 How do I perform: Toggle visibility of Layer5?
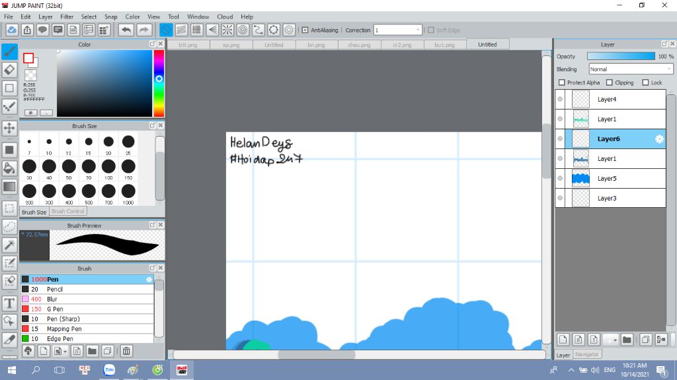(x=560, y=178)
